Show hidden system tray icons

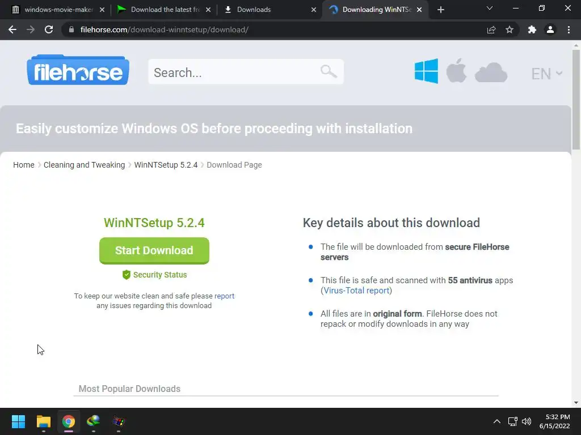click(497, 421)
